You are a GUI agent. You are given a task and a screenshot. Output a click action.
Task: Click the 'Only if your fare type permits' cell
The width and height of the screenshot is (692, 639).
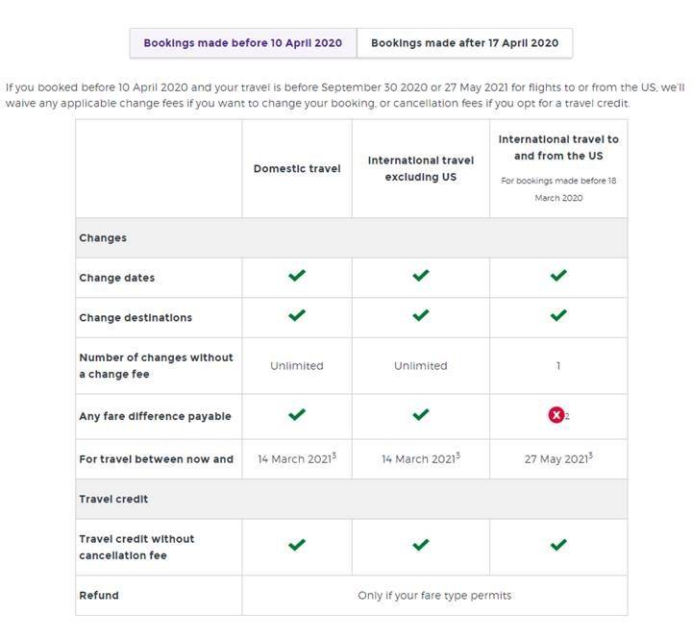click(x=434, y=595)
